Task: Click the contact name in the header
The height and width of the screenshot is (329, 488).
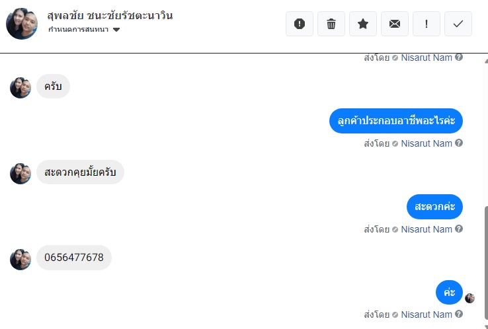Action: coord(110,15)
